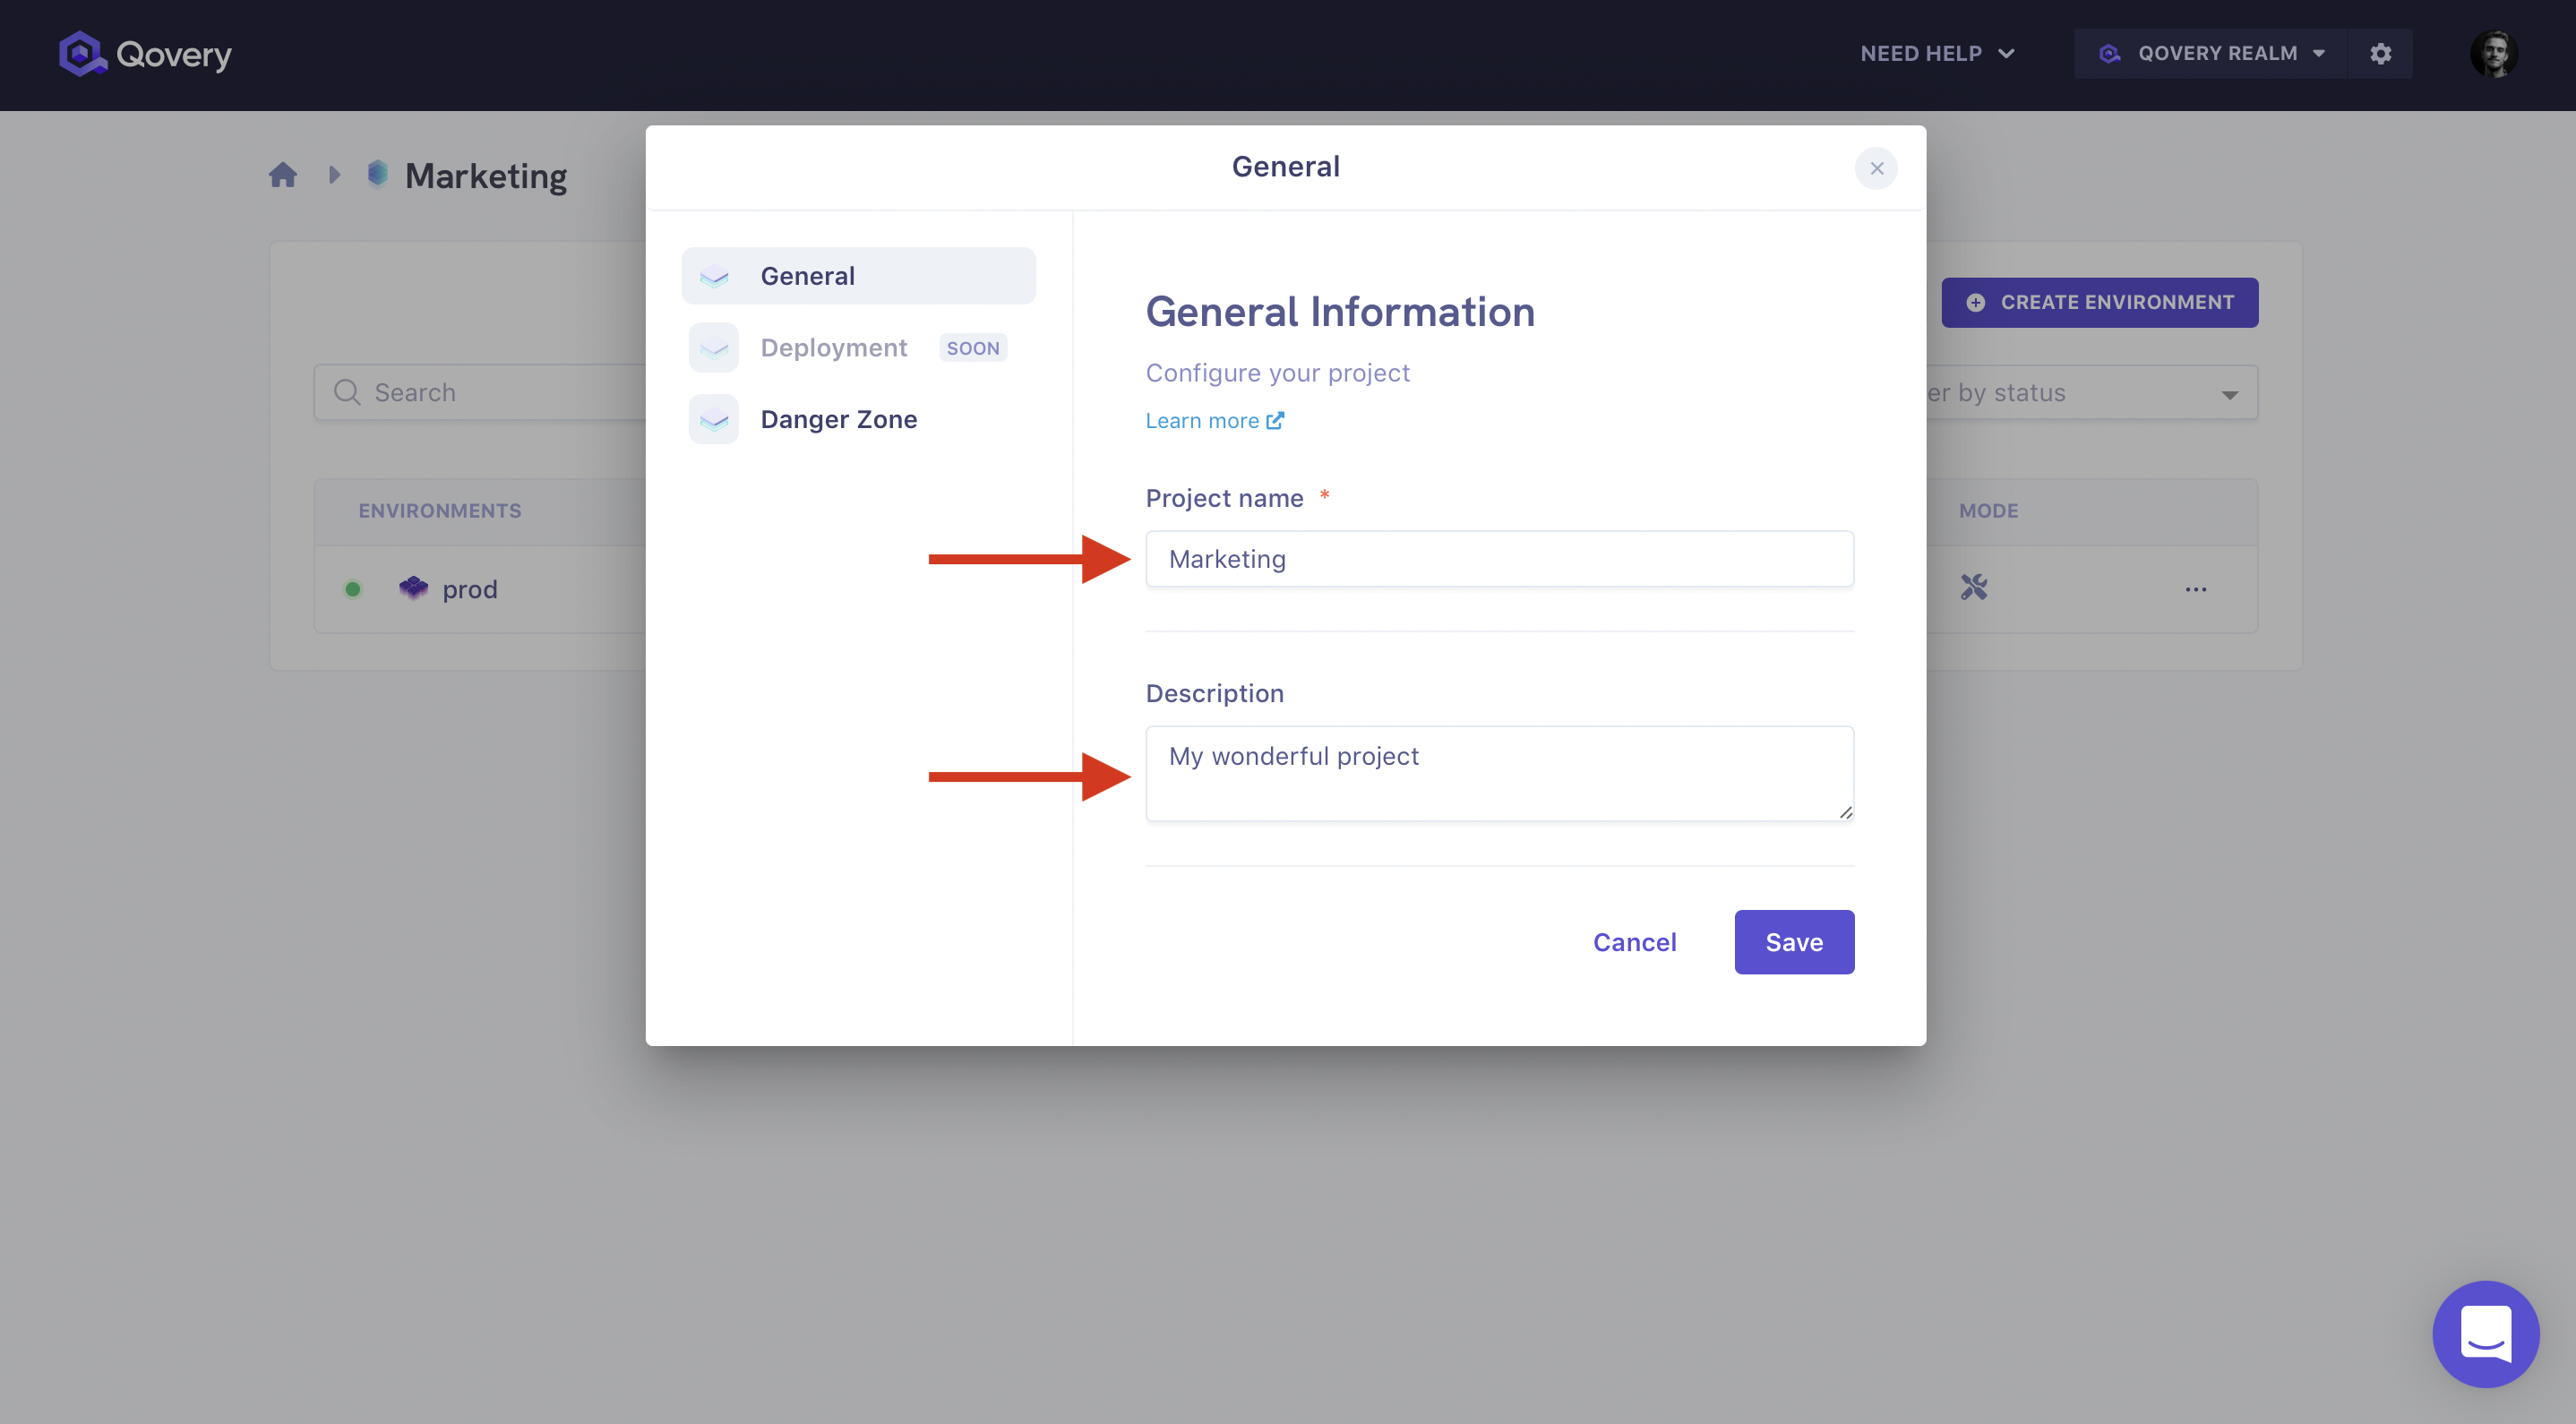2576x1424 pixels.
Task: Focus the Description textarea
Action: (x=1499, y=774)
